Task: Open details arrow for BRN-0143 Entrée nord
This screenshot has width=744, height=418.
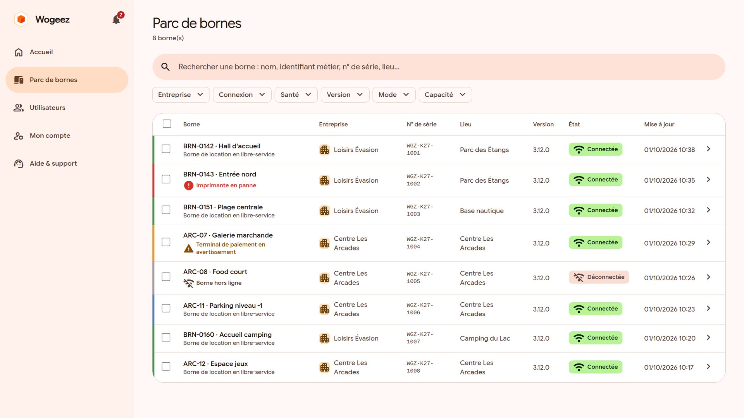Action: [708, 180]
